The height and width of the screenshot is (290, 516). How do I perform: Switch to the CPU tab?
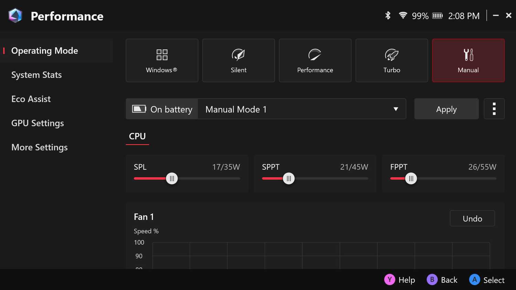pyautogui.click(x=137, y=136)
